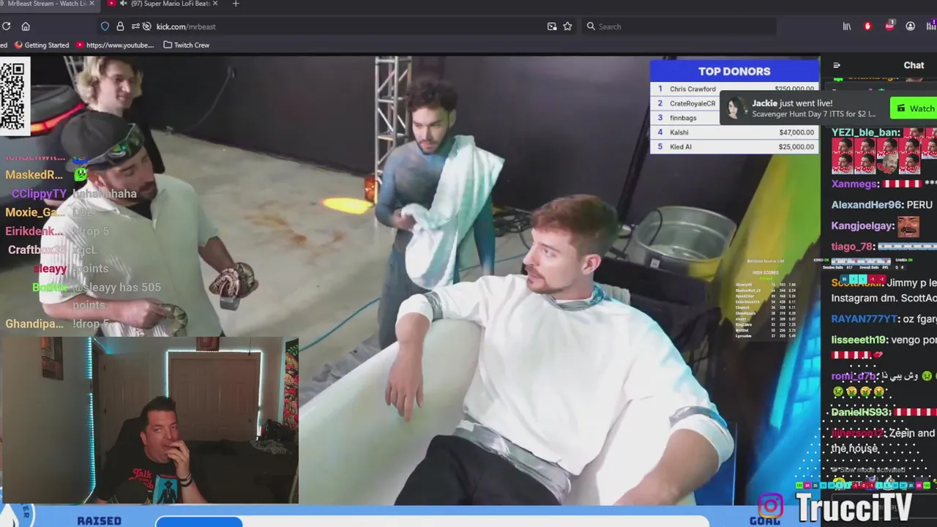
Task: Click the Chat panel header
Action: pyautogui.click(x=914, y=65)
